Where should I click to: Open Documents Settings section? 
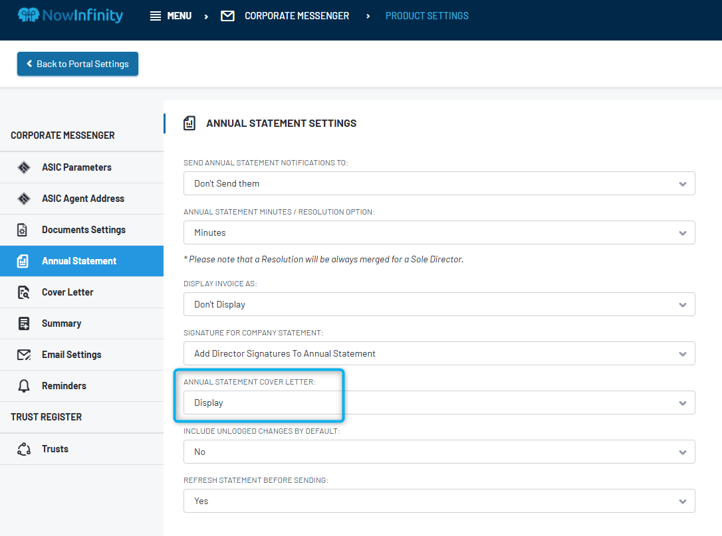82,230
